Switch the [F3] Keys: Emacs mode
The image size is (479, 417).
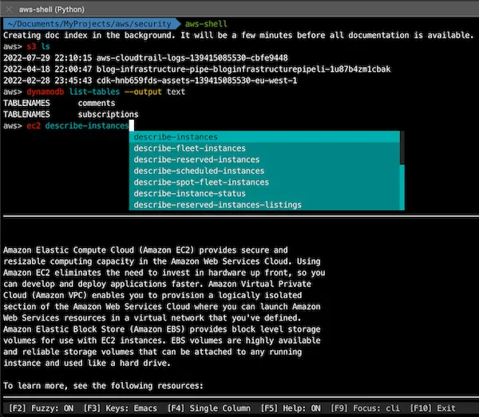pos(120,408)
